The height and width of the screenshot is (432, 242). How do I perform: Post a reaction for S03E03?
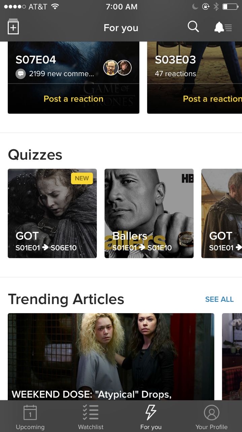(x=212, y=99)
